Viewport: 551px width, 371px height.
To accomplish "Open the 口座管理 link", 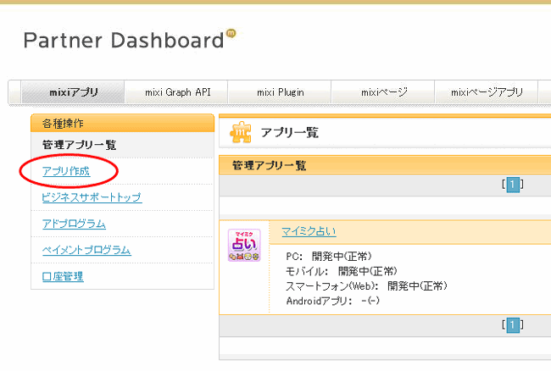I will click(x=63, y=276).
